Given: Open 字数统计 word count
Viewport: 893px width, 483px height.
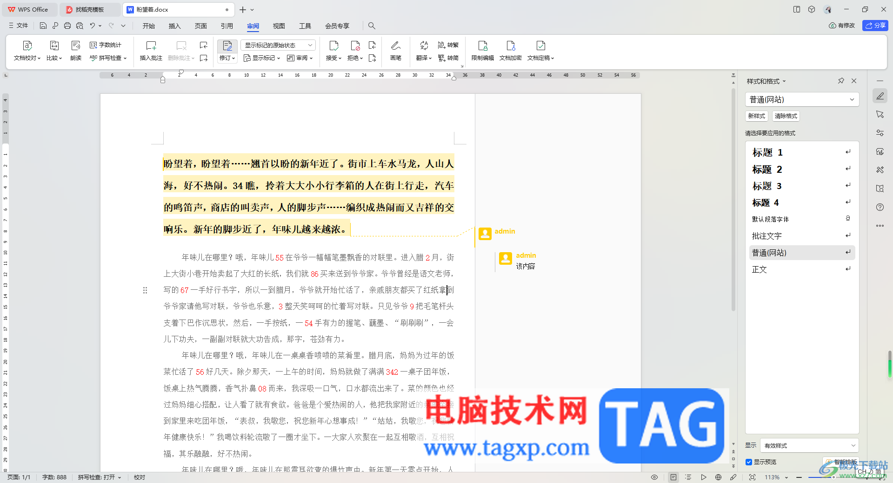Looking at the screenshot, I should point(106,45).
